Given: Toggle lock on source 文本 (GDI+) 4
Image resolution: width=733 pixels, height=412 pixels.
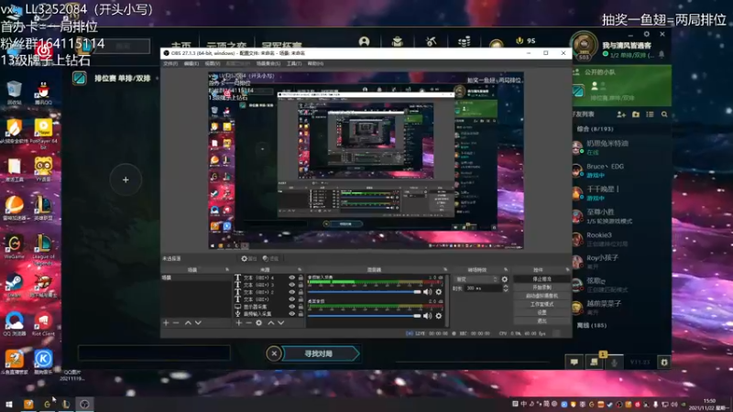Looking at the screenshot, I should [x=301, y=277].
